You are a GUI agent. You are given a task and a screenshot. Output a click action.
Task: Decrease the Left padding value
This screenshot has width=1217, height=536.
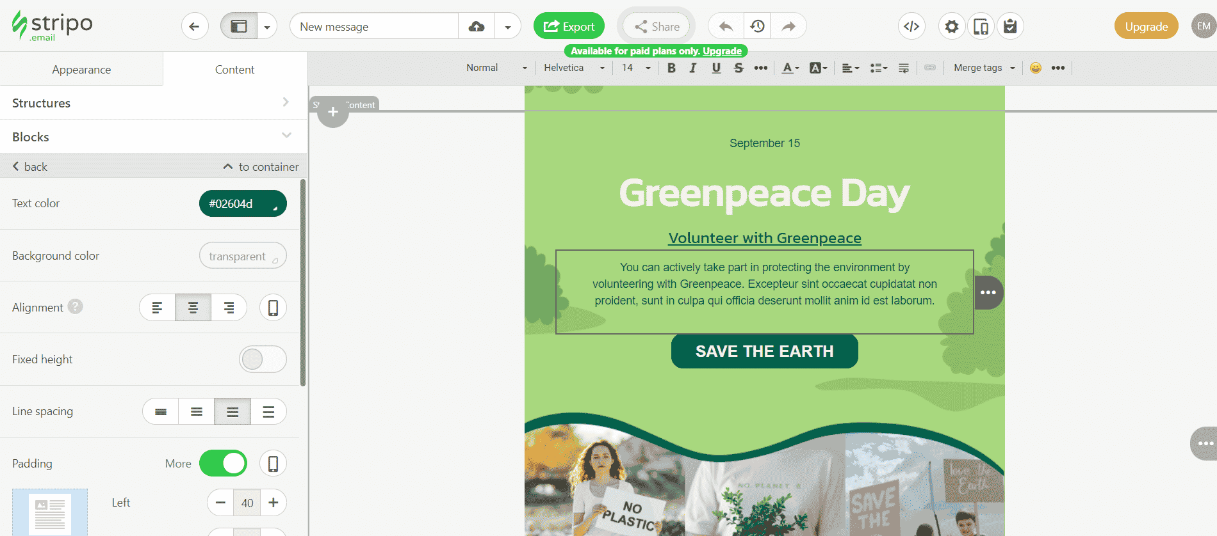click(220, 503)
